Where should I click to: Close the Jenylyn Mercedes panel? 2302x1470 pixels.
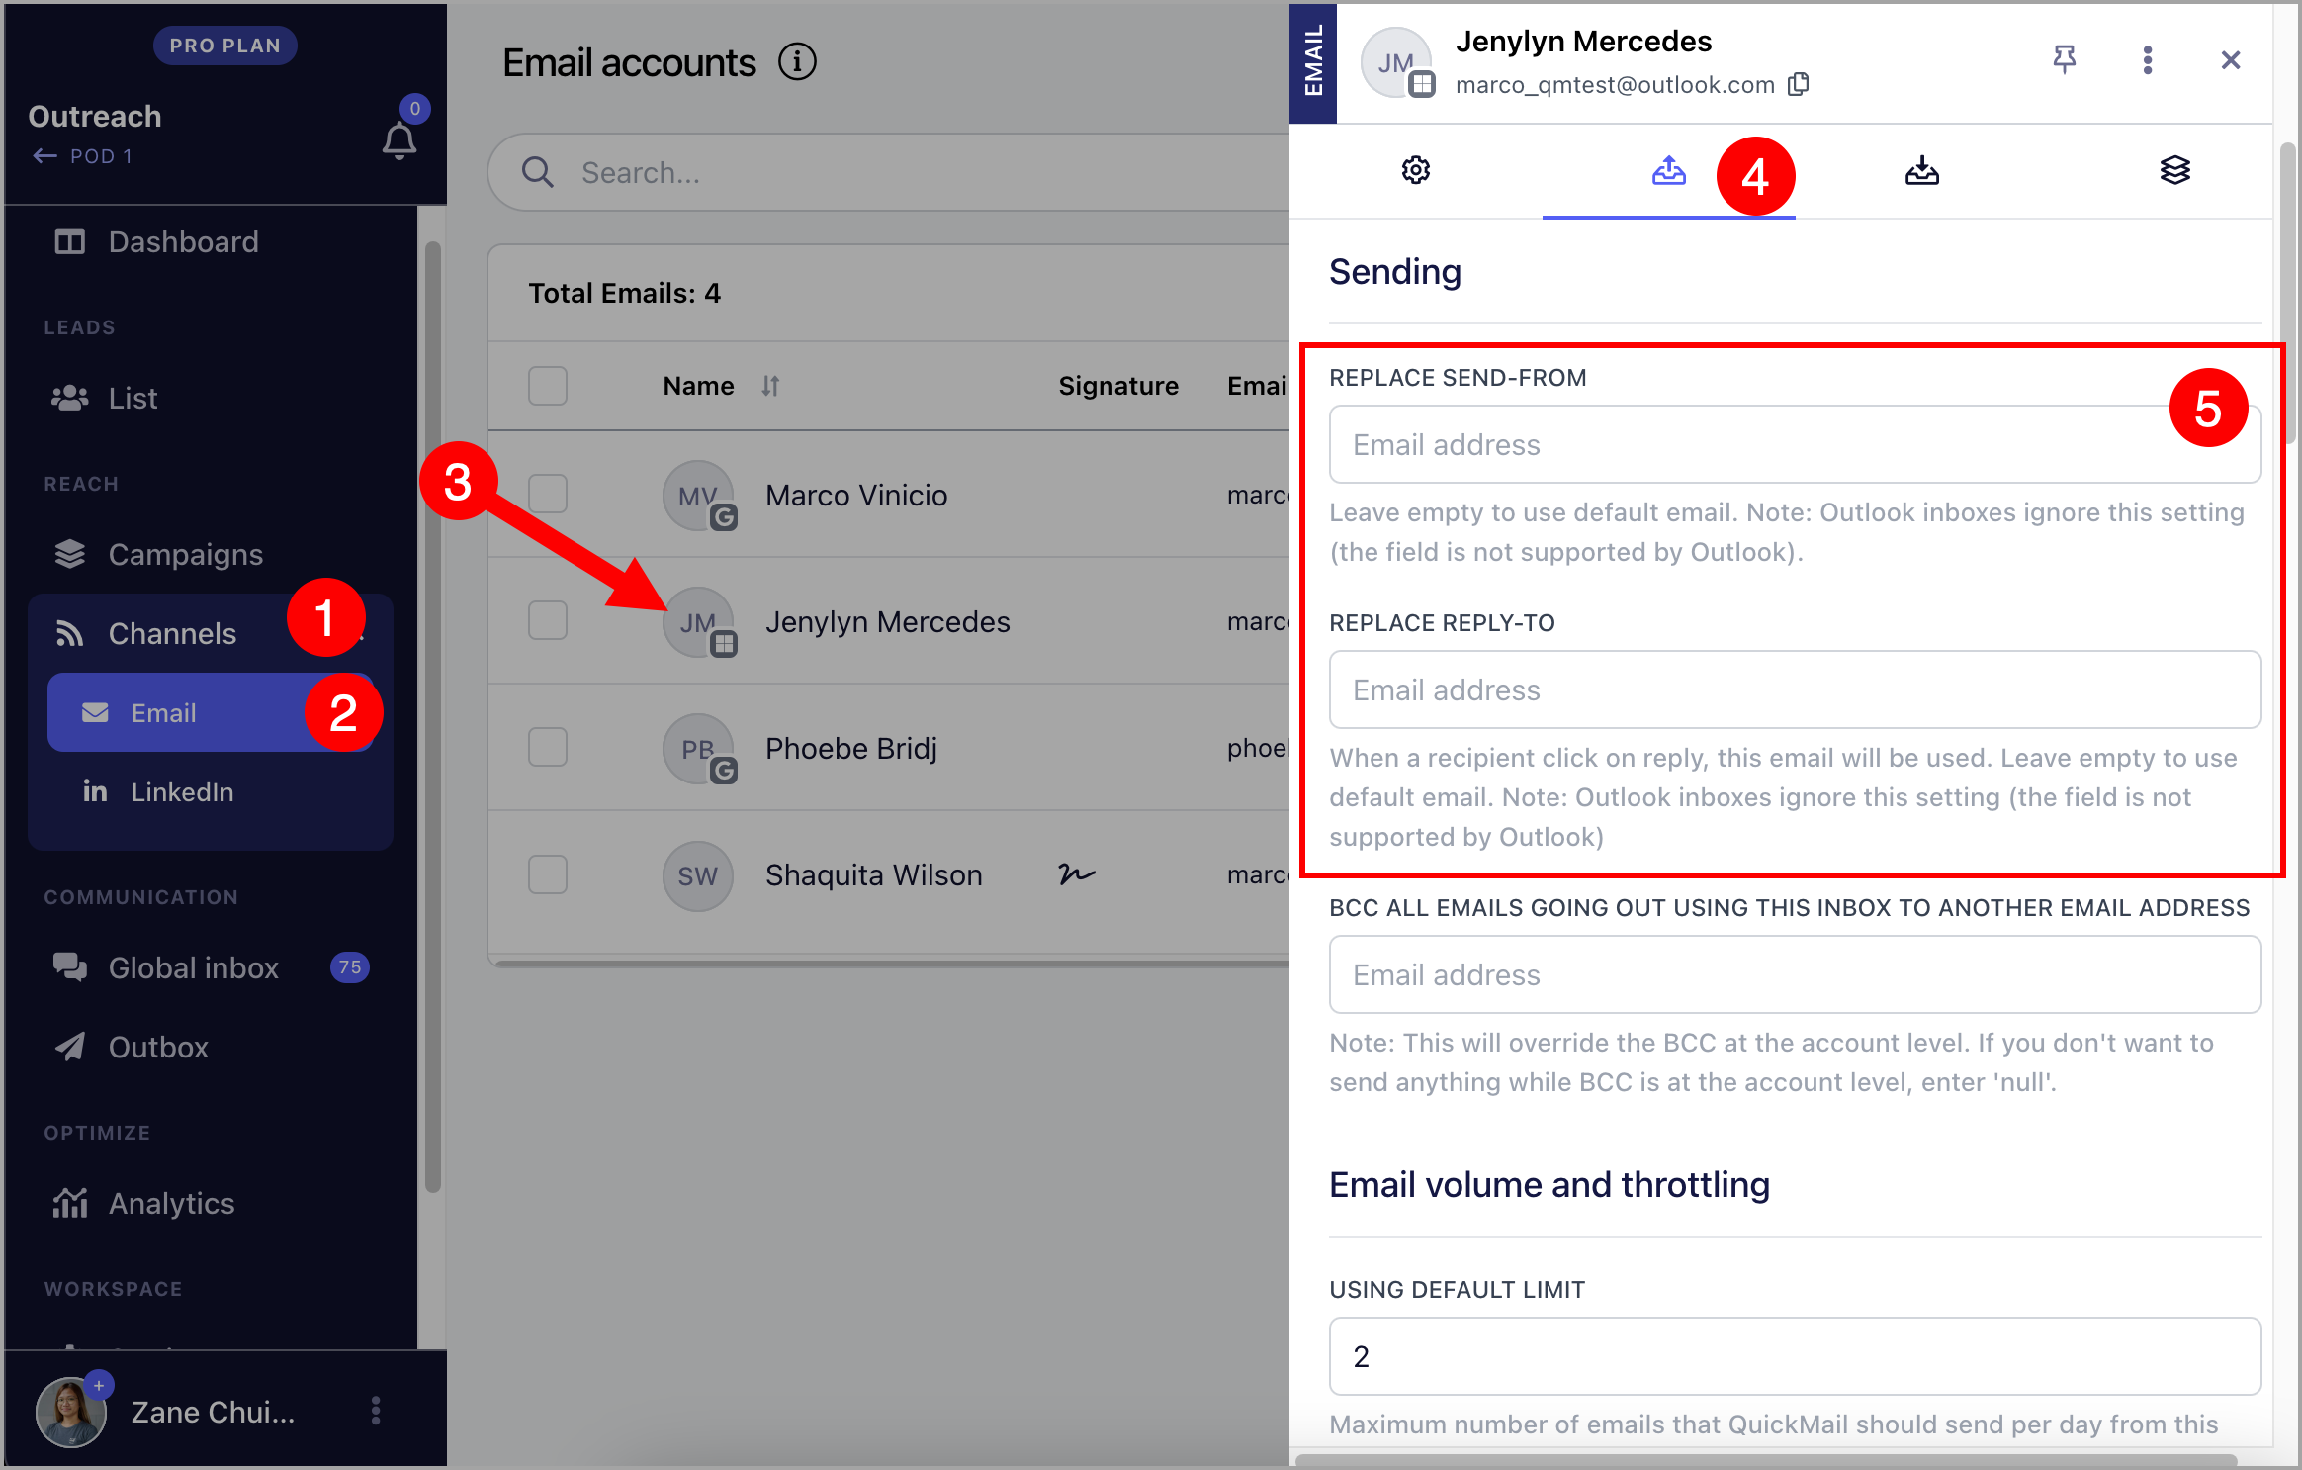pyautogui.click(x=2231, y=60)
